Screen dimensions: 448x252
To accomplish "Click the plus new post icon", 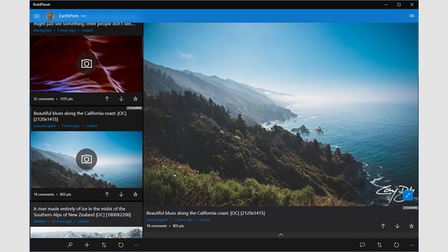I will click(x=87, y=245).
